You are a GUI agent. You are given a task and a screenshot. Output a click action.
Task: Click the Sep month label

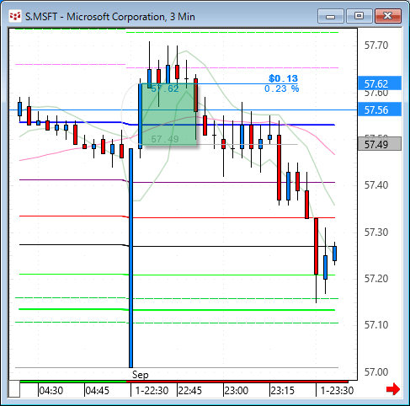(x=141, y=375)
